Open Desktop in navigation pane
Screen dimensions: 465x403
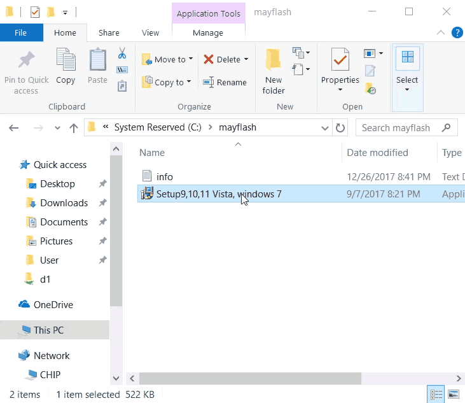click(57, 184)
